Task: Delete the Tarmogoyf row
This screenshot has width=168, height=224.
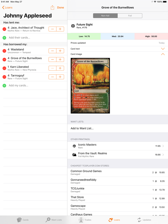Action: [x=4, y=77]
